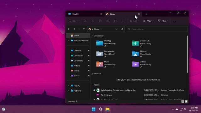The height and width of the screenshot is (113, 201).
Task: Open taskbar Search magnifier
Action: (x=100, y=109)
